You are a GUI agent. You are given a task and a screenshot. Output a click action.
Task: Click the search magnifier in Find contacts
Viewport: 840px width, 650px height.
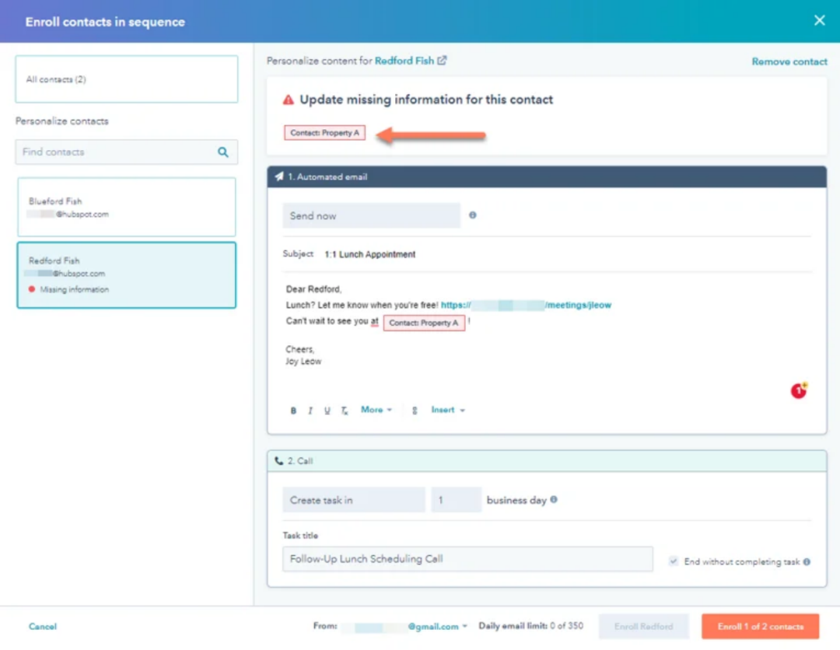pos(223,152)
